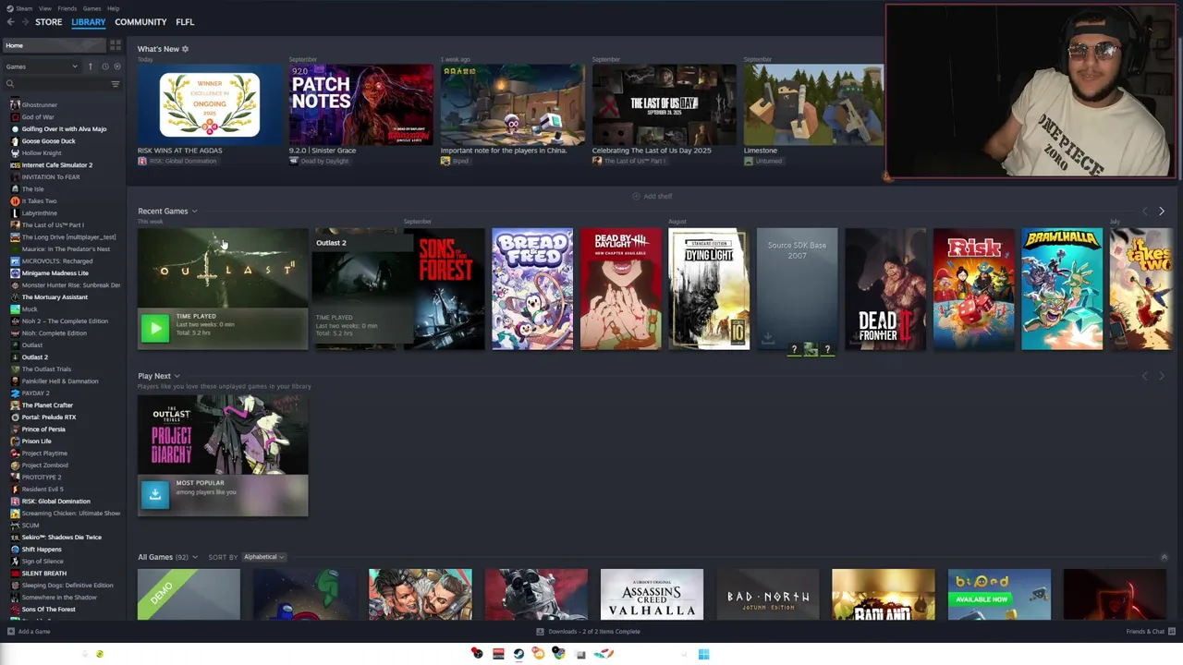Go to the STORE tab
This screenshot has width=1183, height=665.
click(48, 22)
